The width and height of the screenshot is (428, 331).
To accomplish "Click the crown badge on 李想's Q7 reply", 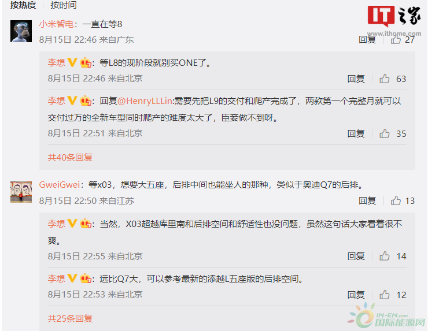I will pos(86,278).
